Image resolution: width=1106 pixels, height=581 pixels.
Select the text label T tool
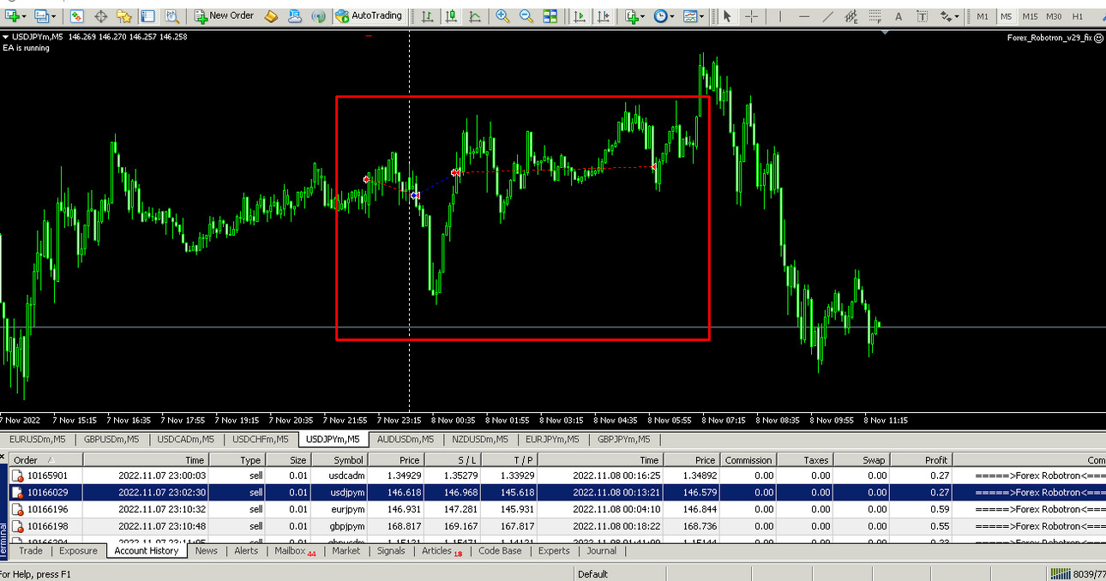(x=922, y=16)
